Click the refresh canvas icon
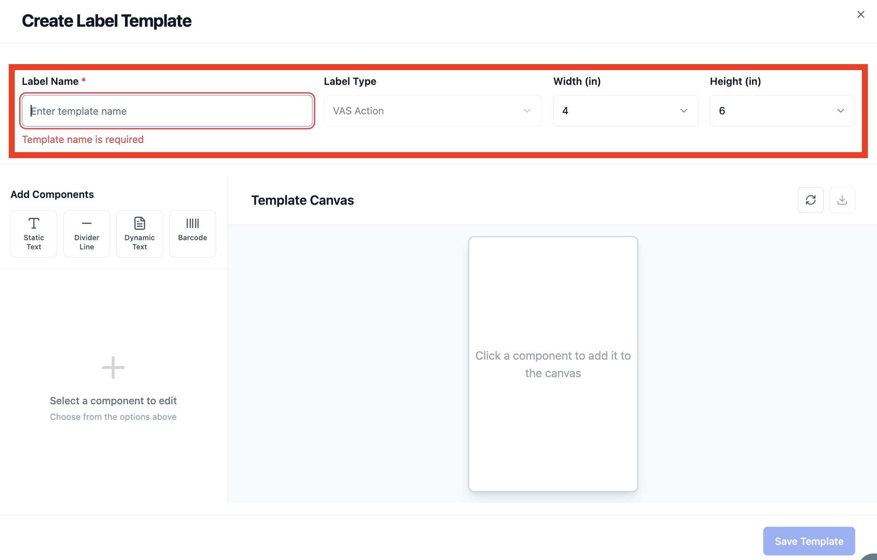 [x=811, y=200]
